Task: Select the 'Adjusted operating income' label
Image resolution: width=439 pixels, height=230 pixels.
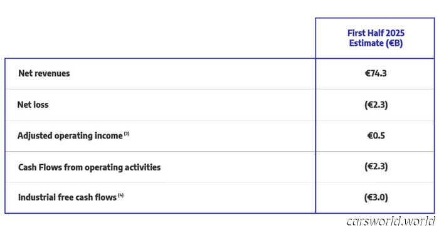Action: pyautogui.click(x=70, y=136)
